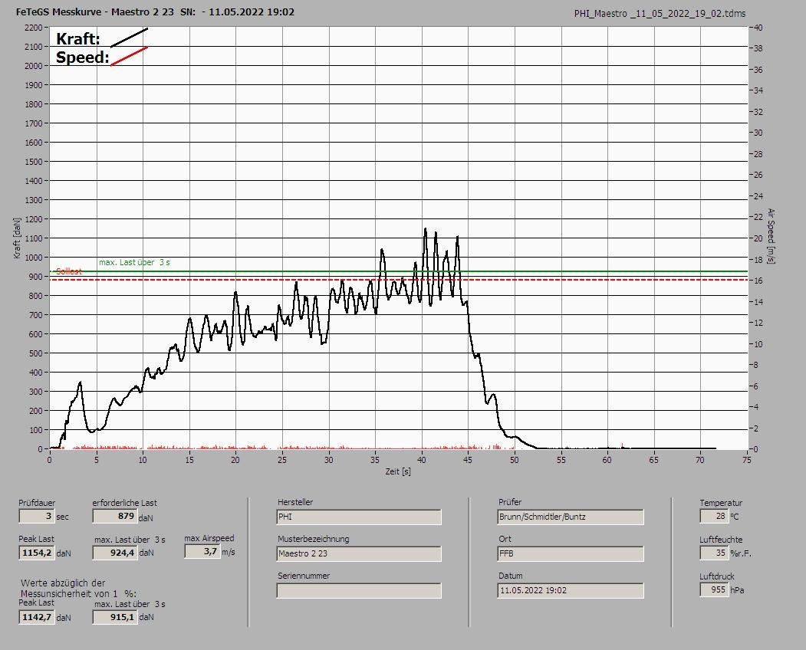806x650 pixels.
Task: Click the Musterbezeichnung field with Maestro 2 23
Action: pos(359,554)
